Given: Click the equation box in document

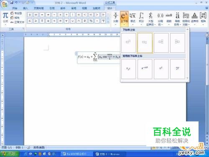Looking at the screenshot, I should (x=99, y=57).
